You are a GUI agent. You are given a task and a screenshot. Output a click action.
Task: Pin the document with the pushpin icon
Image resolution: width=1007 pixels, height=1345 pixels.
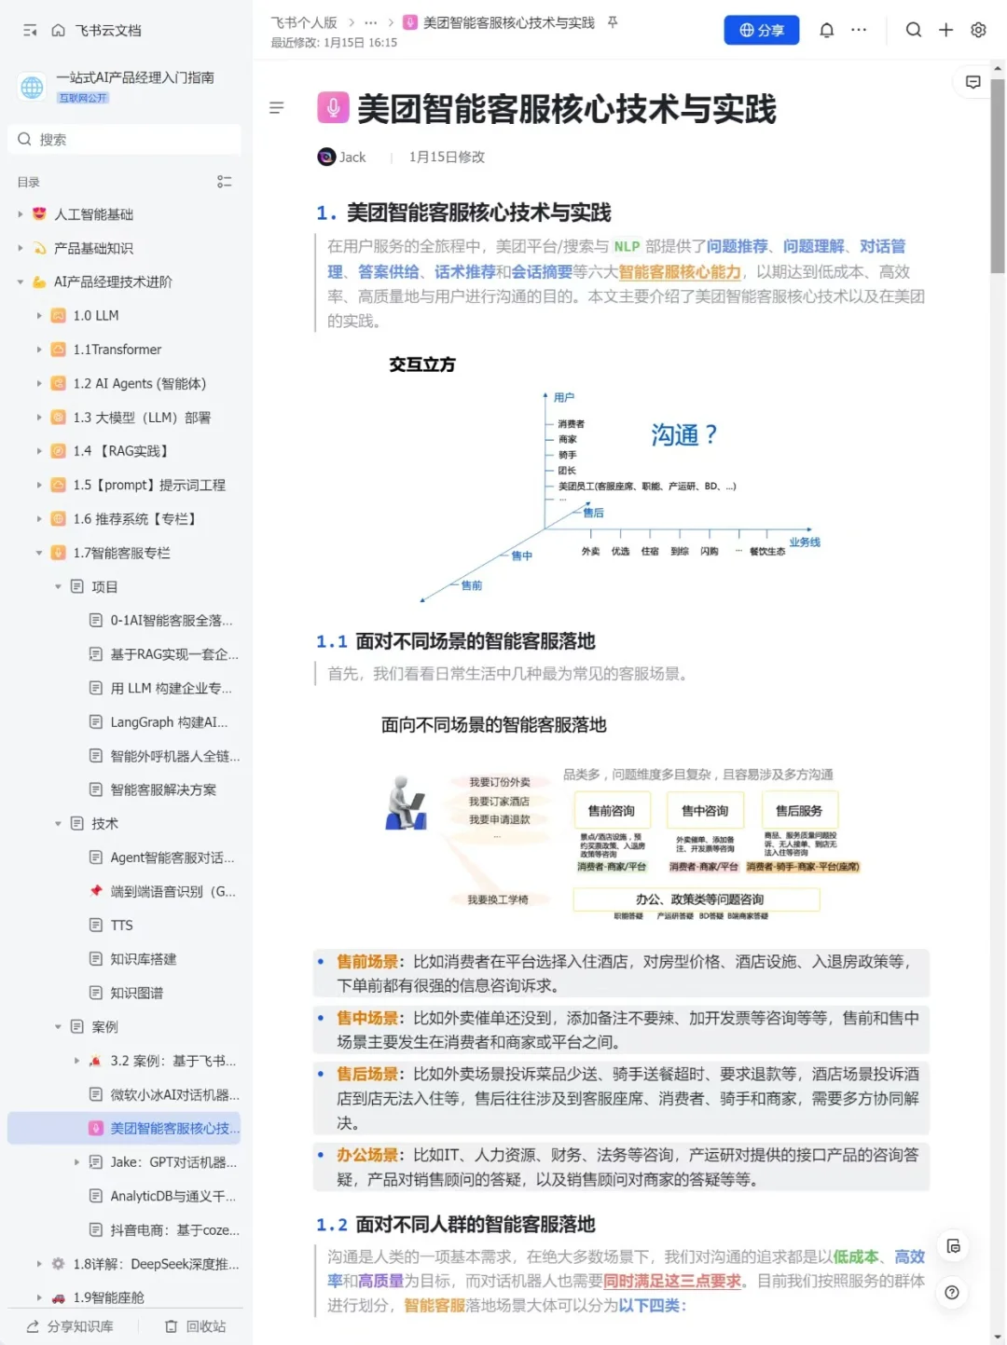point(613,22)
